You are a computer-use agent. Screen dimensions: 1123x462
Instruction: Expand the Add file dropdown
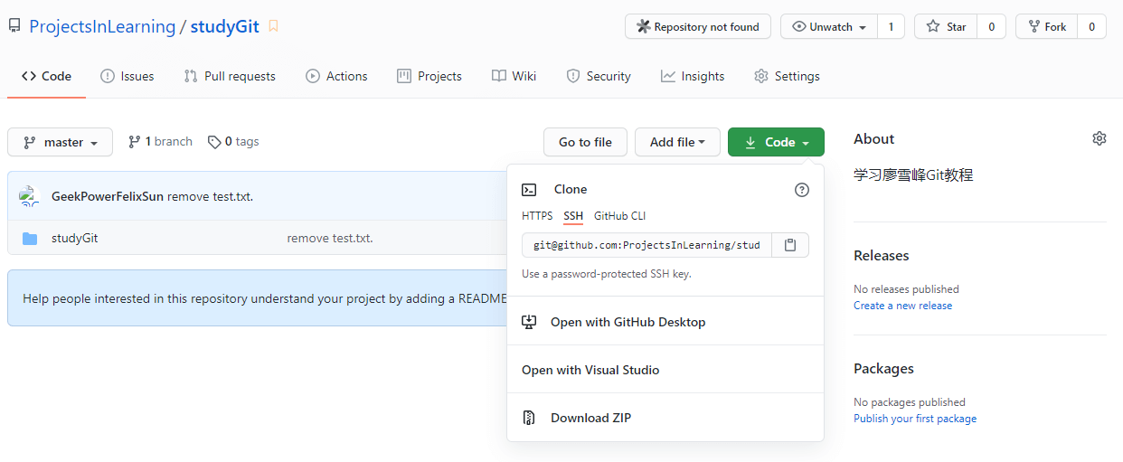tap(677, 142)
